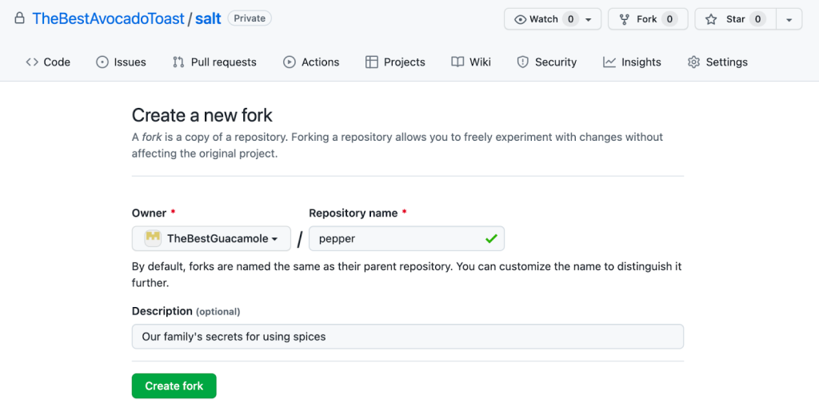This screenshot has width=819, height=415.
Task: Open the Owner dropdown TheBestGuacamole
Action: (211, 238)
